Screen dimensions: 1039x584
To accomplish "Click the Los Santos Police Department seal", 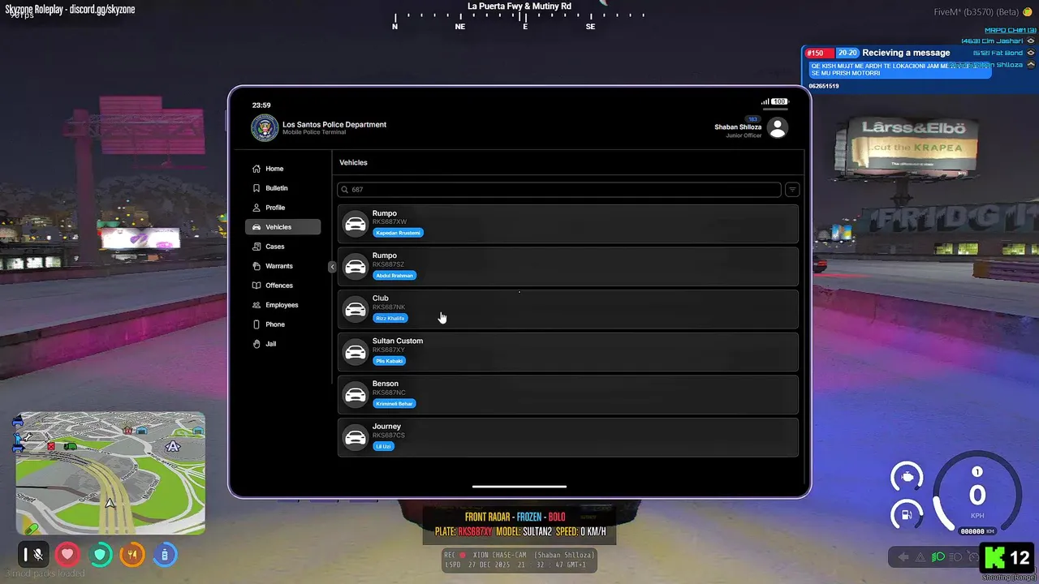I will (x=265, y=128).
